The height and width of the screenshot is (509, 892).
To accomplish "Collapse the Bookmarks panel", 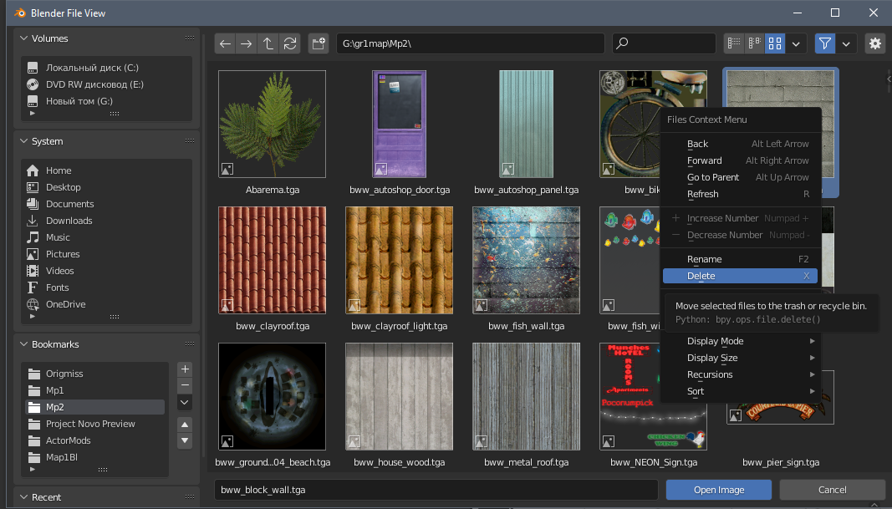I will (x=24, y=344).
